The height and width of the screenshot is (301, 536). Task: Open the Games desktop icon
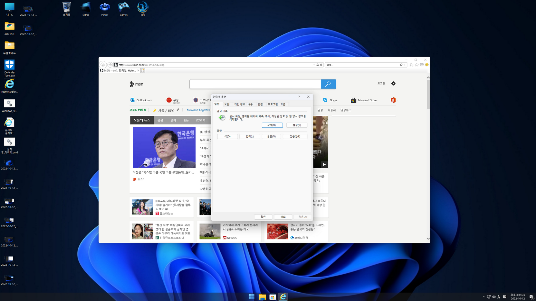(x=124, y=9)
